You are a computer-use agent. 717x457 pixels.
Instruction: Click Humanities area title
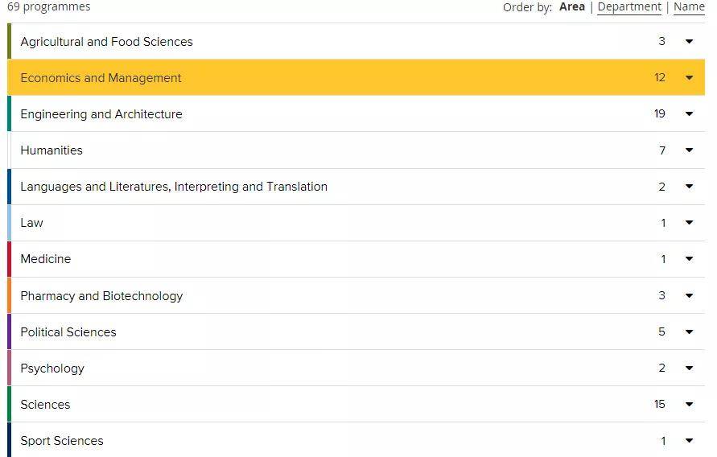pyautogui.click(x=52, y=150)
